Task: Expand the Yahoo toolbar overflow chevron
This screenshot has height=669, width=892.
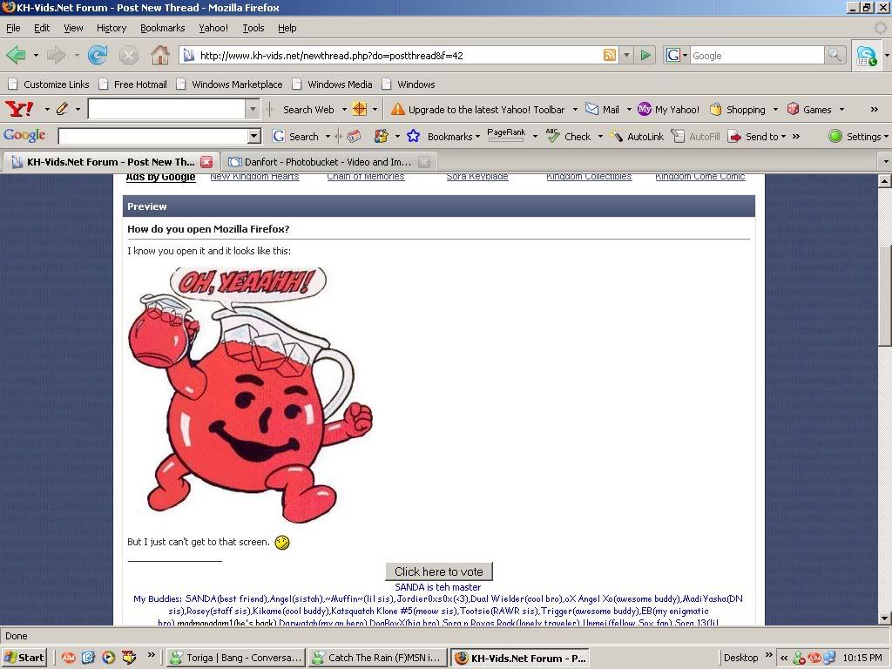Action: point(875,109)
